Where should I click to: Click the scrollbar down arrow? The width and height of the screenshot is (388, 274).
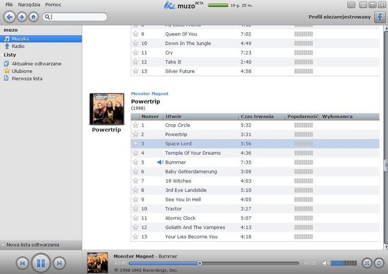[x=386, y=247]
